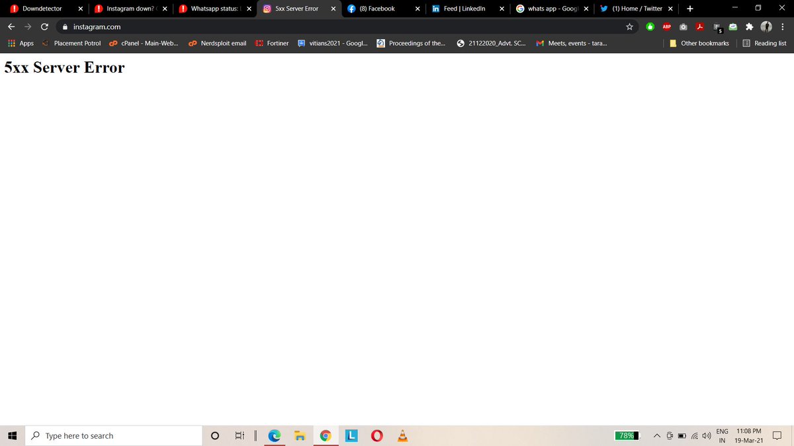Show hidden system tray icons

[x=657, y=435]
